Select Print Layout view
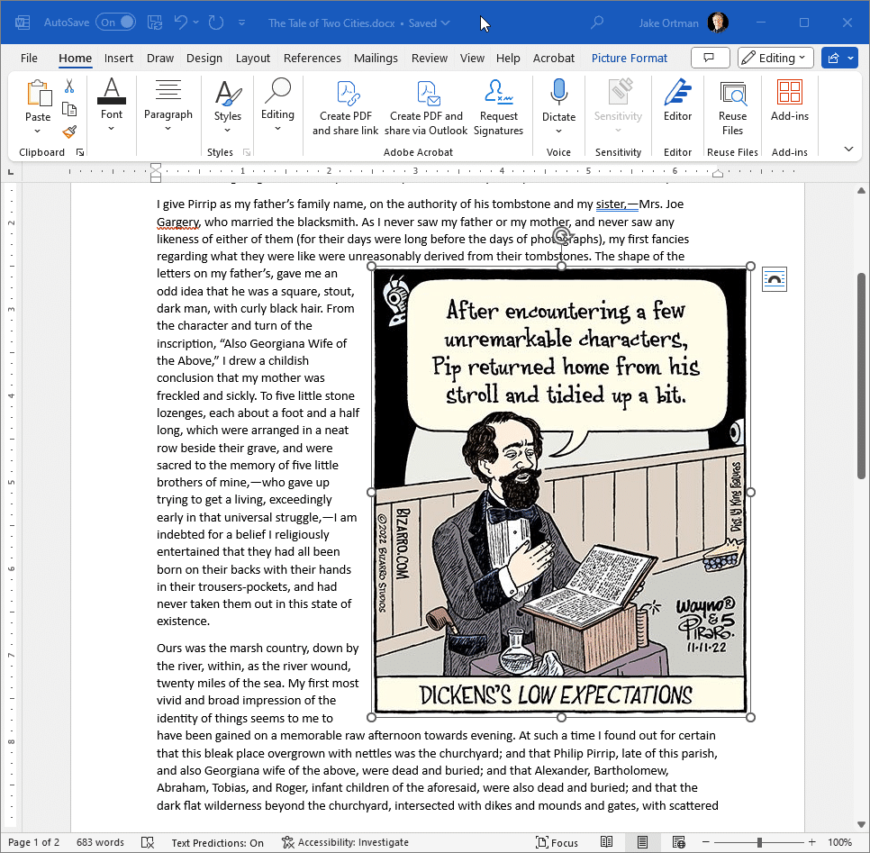The height and width of the screenshot is (853, 870). 642,842
